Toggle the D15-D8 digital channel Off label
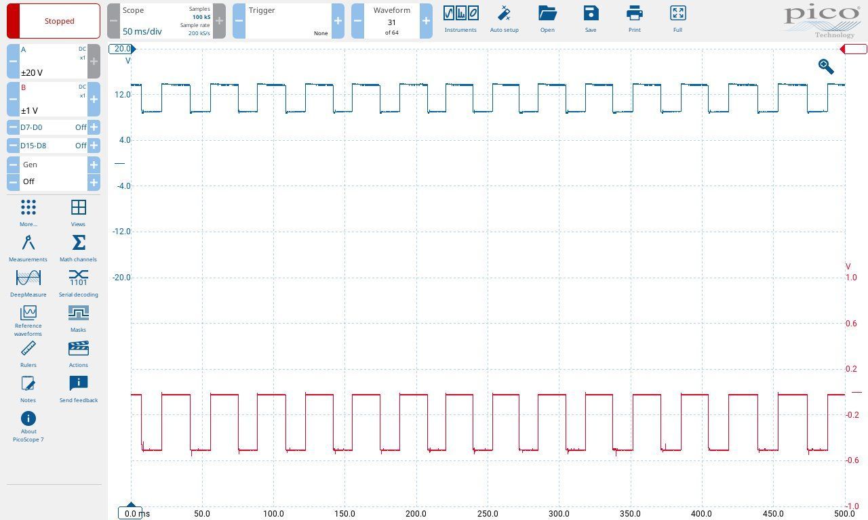The width and height of the screenshot is (868, 520). tap(81, 146)
